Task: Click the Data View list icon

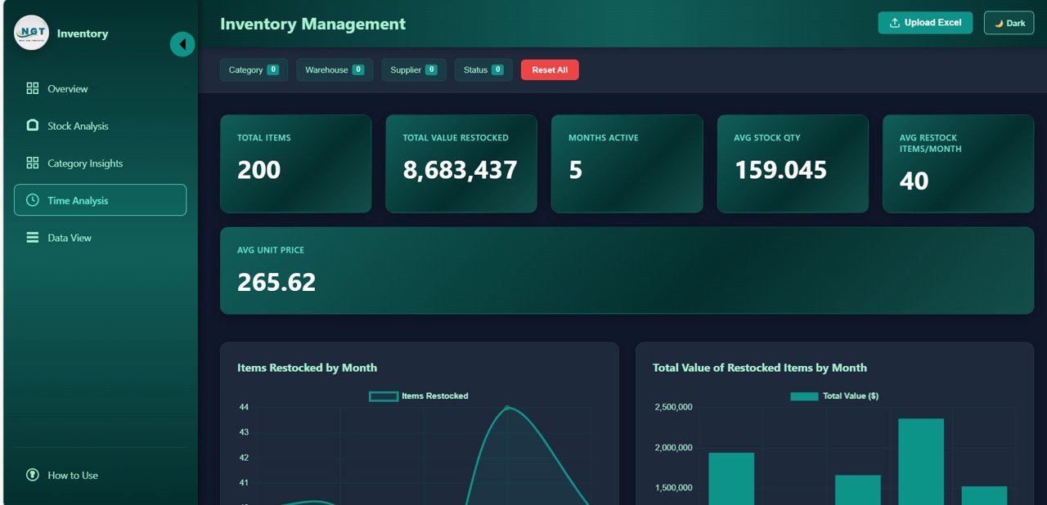Action: (x=33, y=238)
